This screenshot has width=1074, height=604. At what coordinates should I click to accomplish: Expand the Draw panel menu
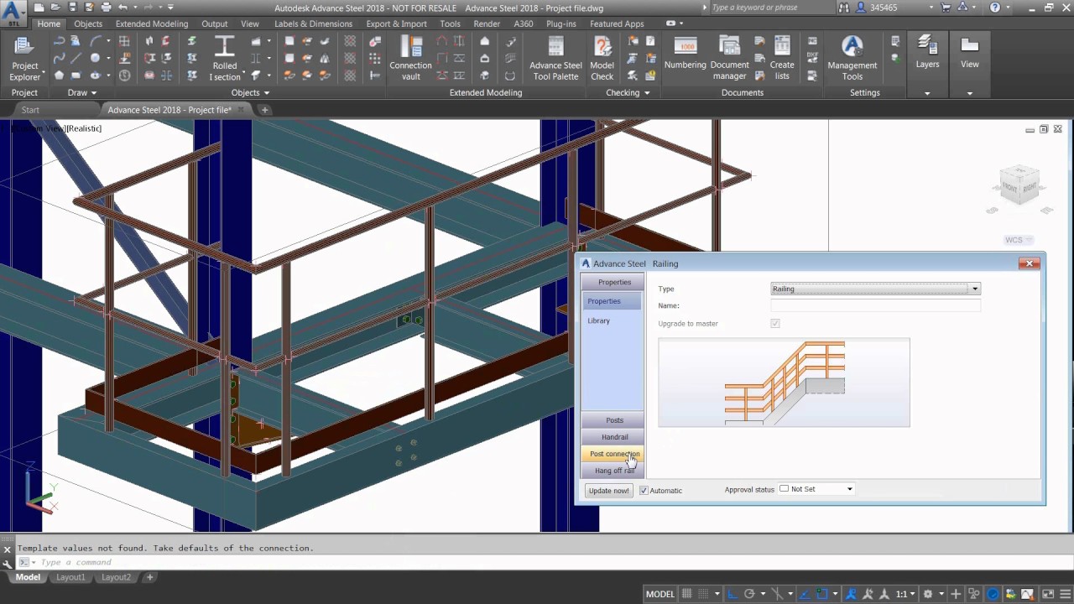(93, 92)
